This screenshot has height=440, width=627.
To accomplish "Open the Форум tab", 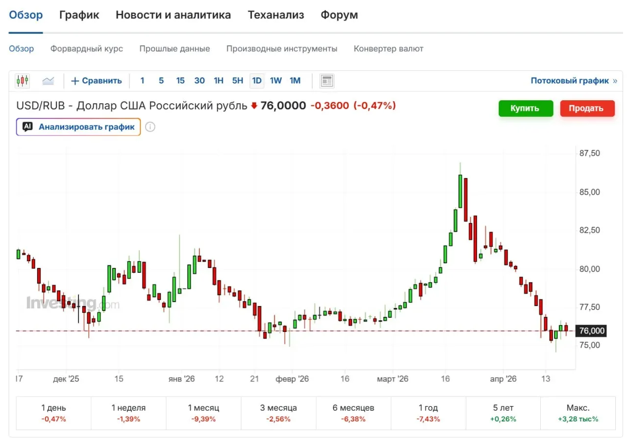I will click(339, 15).
